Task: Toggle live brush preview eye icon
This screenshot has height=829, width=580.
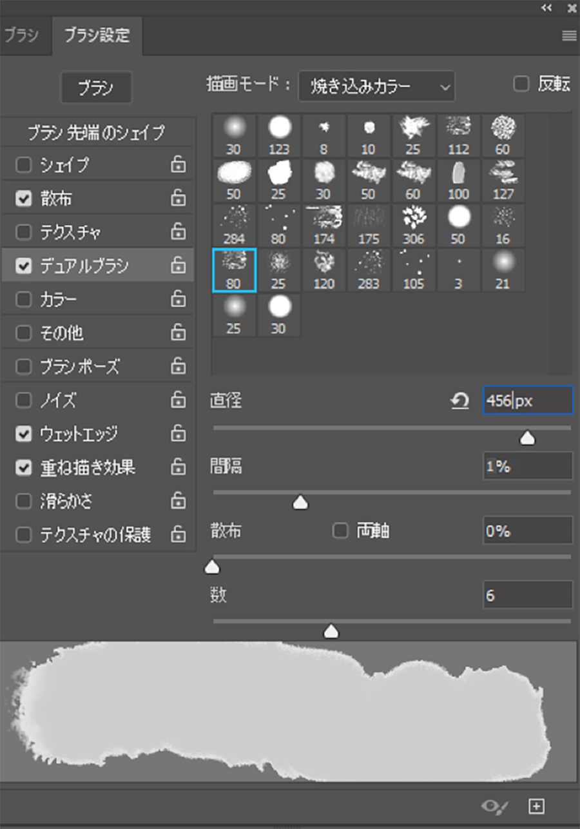Action: [x=495, y=806]
